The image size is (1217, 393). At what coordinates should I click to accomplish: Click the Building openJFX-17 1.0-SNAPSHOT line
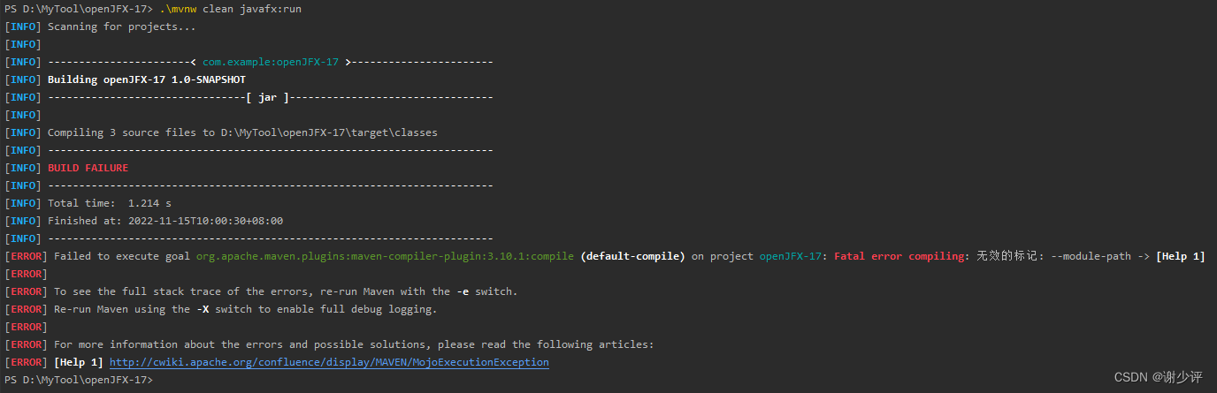[x=147, y=79]
